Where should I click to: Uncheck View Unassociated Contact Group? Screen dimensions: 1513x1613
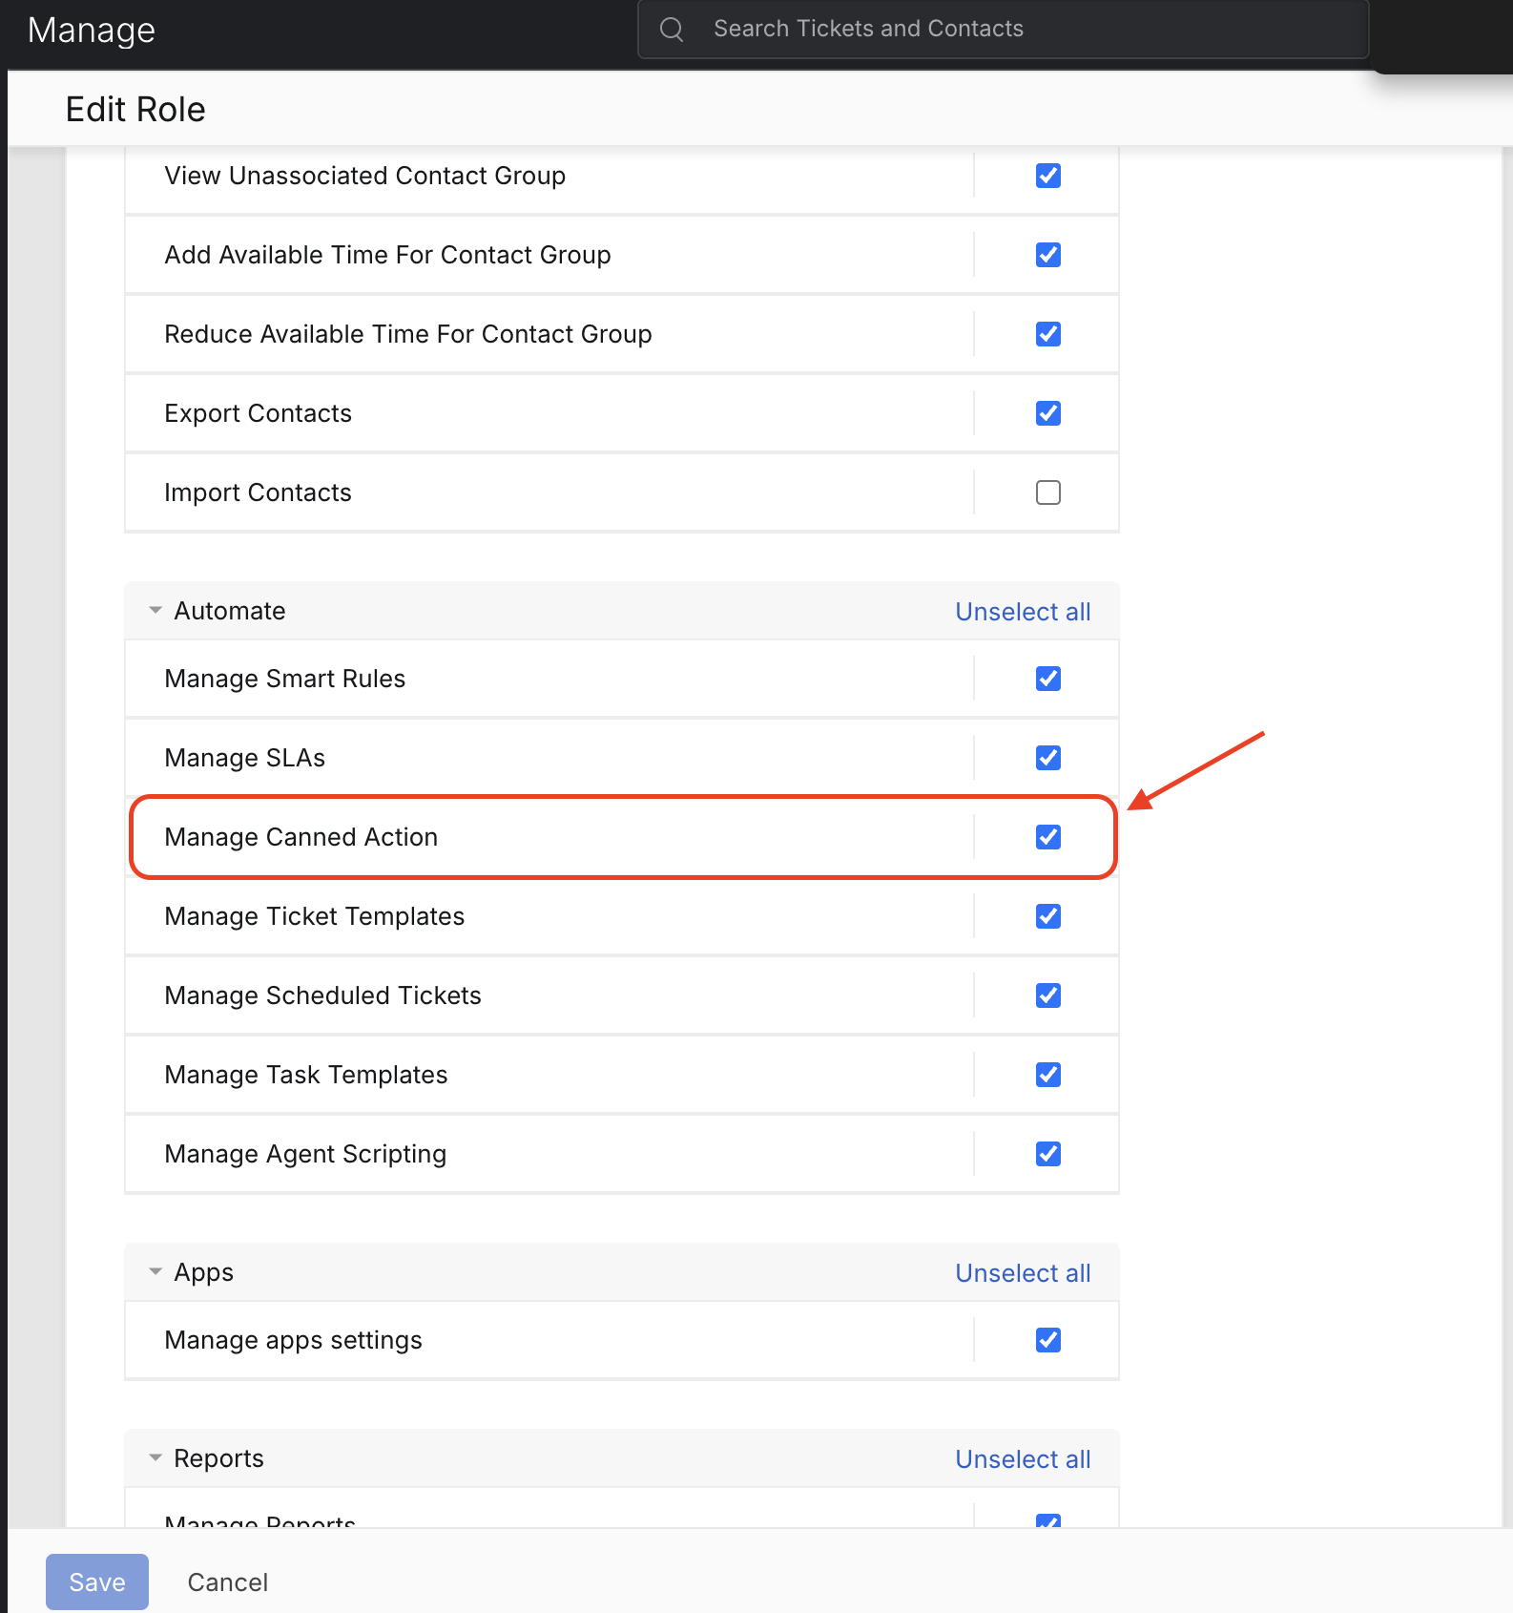tap(1047, 176)
